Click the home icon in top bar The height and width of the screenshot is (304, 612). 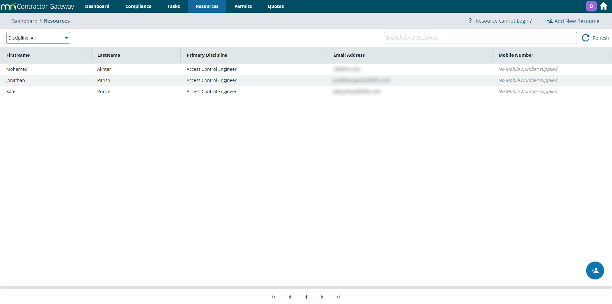coord(603,6)
